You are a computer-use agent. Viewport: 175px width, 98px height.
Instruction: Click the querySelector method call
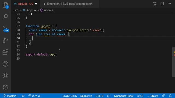(x=77, y=30)
